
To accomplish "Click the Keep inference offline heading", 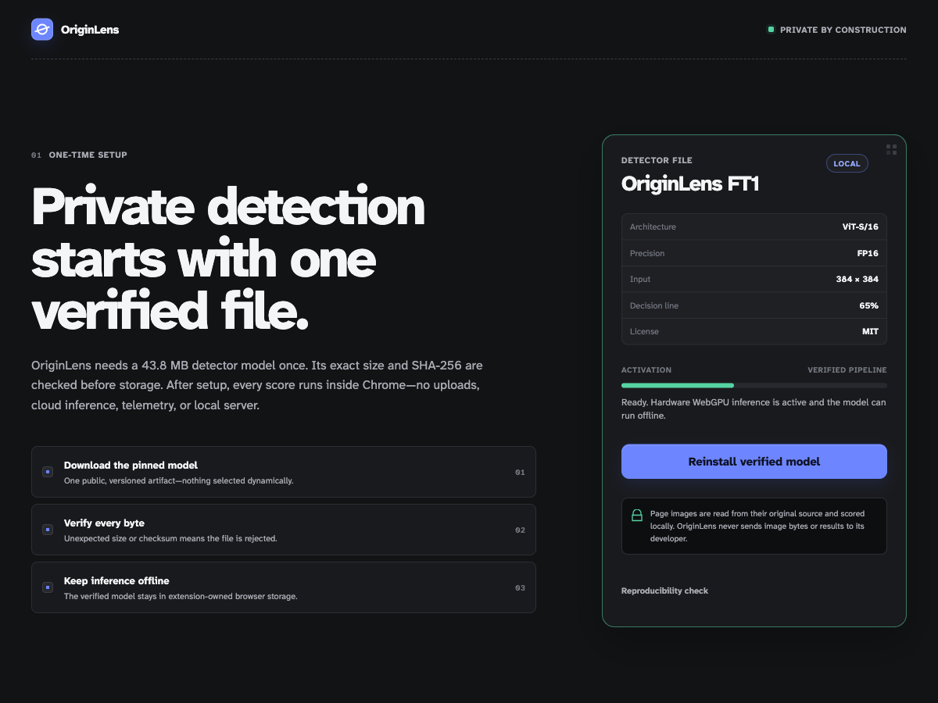I will click(x=116, y=581).
